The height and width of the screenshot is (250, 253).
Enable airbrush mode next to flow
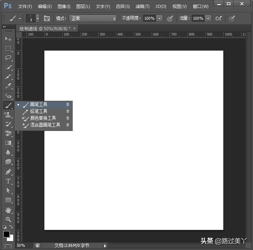click(219, 18)
